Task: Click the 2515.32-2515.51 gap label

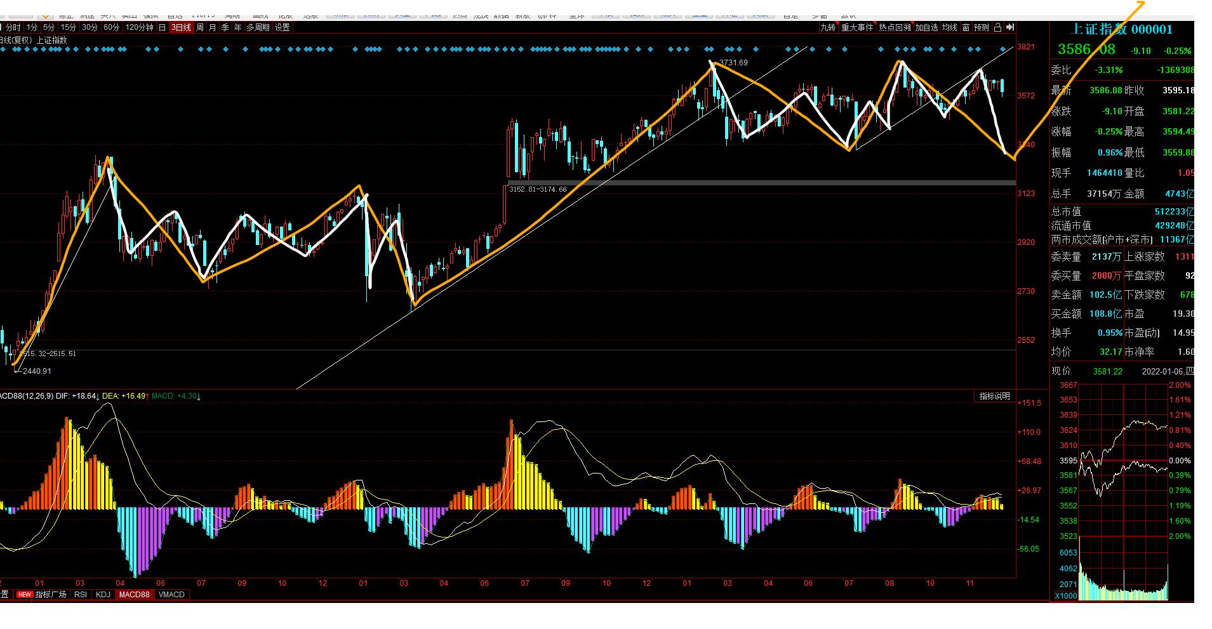Action: [x=48, y=354]
